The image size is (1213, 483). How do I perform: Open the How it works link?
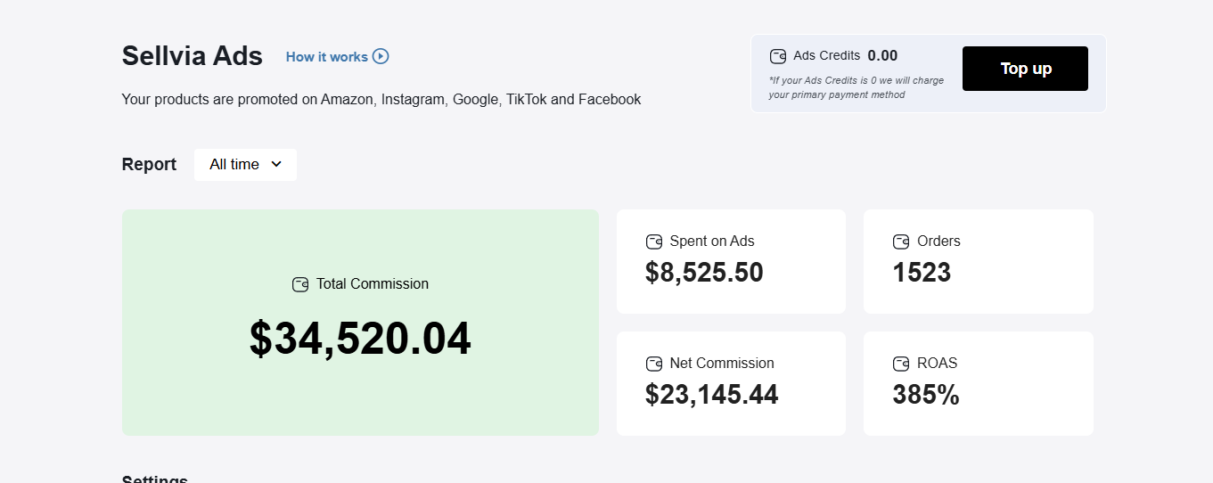327,57
